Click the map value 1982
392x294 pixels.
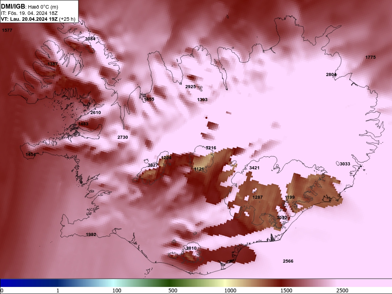91,234
